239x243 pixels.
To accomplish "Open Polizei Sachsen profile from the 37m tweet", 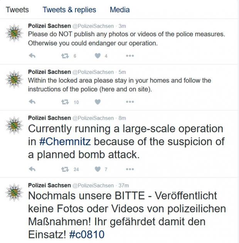I will tap(49, 185).
